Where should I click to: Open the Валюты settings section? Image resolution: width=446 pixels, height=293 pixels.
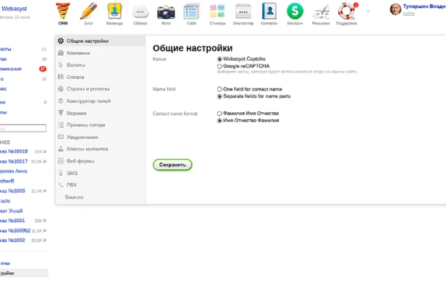pos(76,65)
